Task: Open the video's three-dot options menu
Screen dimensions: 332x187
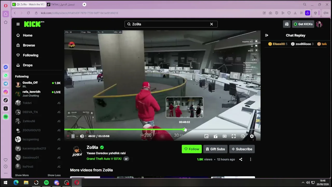Action: pyautogui.click(x=251, y=159)
